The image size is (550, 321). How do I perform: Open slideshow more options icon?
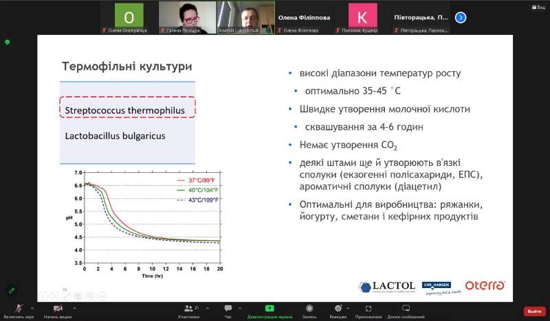pos(101,296)
